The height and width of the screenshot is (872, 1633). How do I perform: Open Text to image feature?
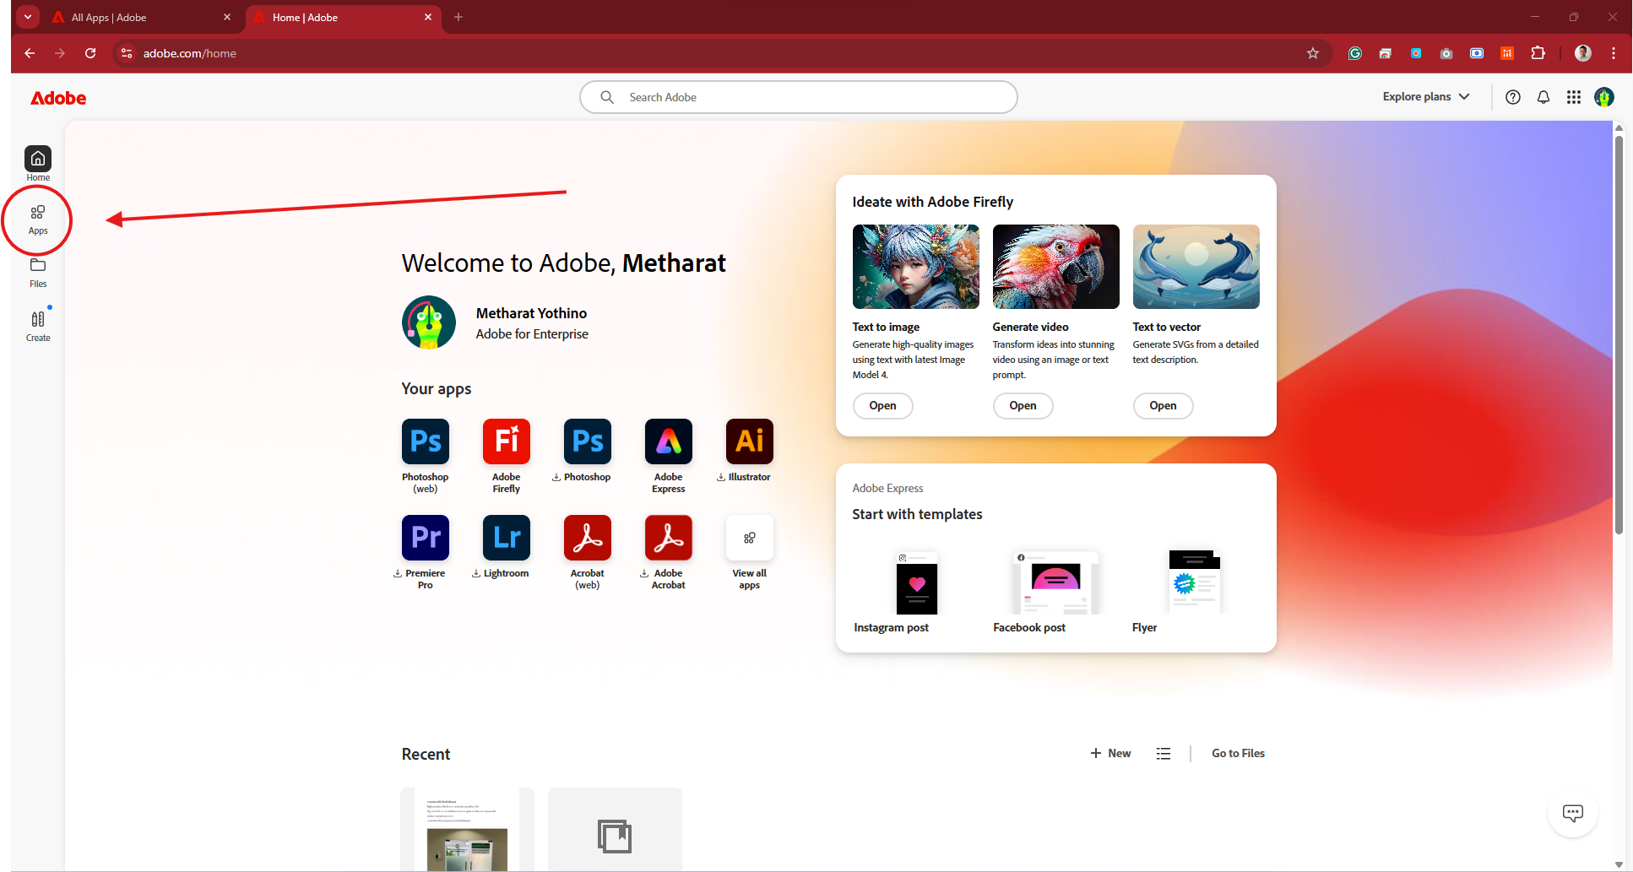(x=882, y=406)
